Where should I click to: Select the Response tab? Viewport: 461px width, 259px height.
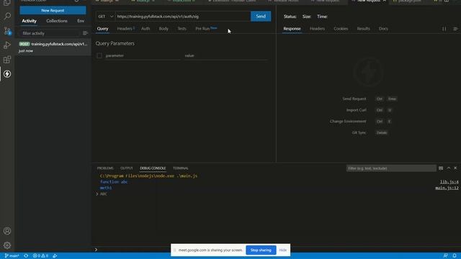[x=292, y=29]
